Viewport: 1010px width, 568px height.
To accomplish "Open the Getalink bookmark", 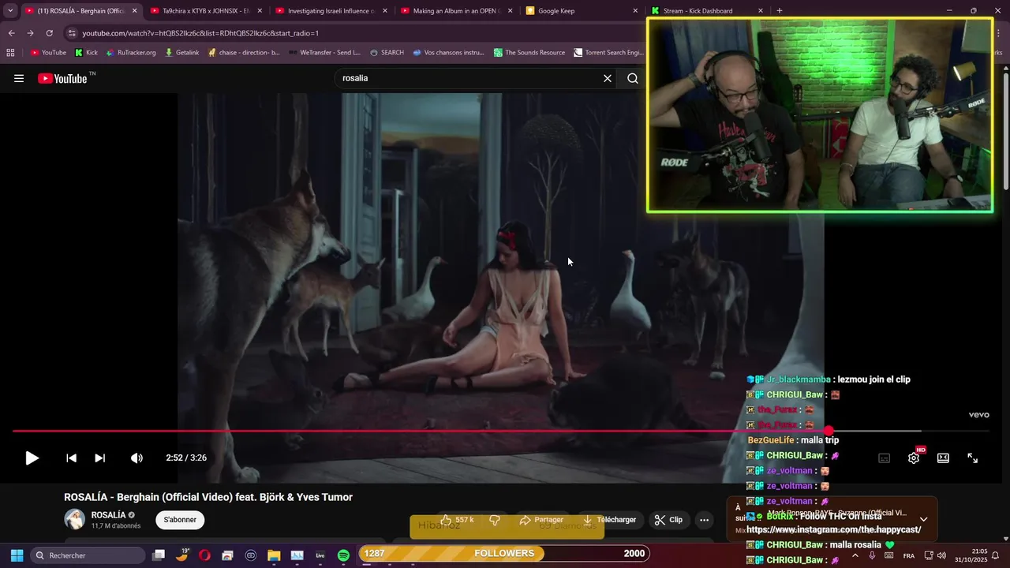I will coord(181,53).
